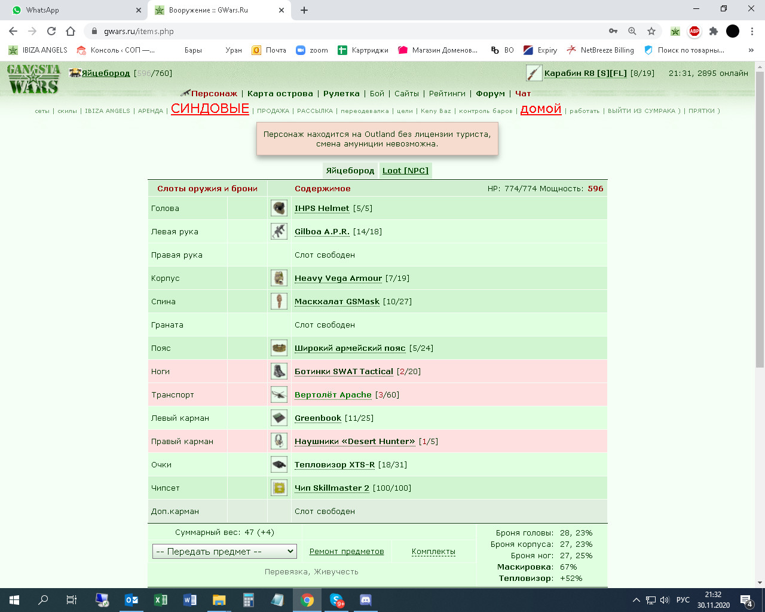Open Calculator from the taskbar
Viewport: 765px width, 612px height.
(249, 600)
